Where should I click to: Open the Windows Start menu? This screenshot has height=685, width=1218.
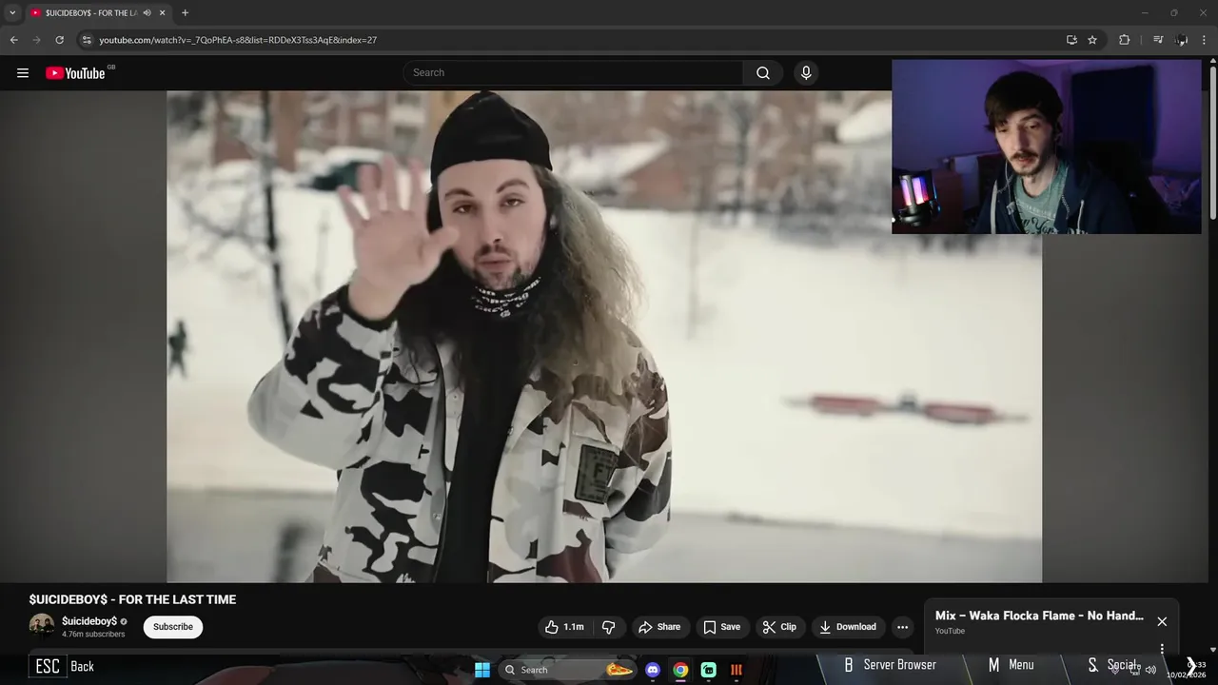[x=482, y=670]
